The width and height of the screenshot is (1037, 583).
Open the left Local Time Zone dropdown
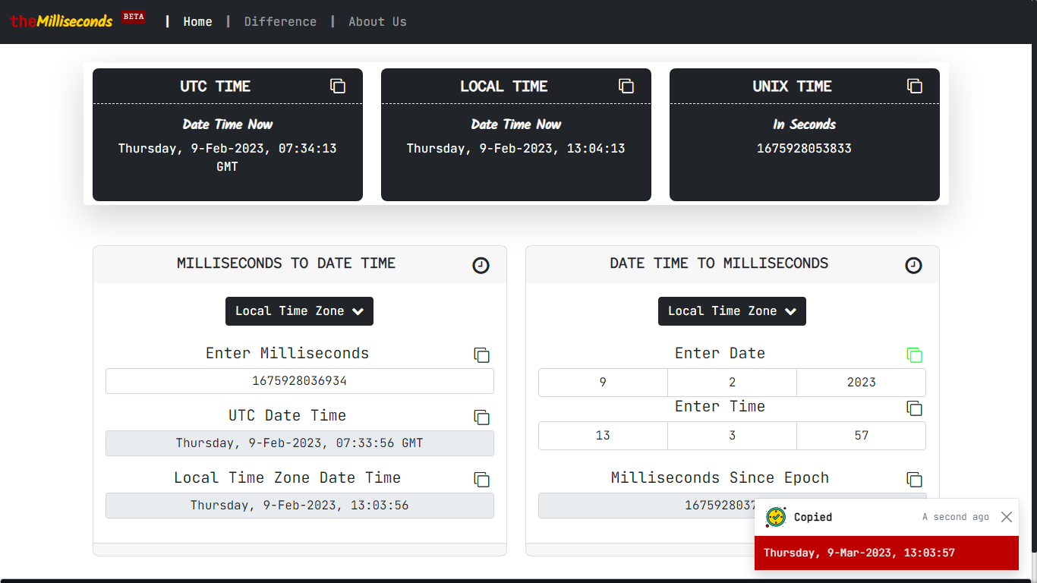(x=299, y=310)
